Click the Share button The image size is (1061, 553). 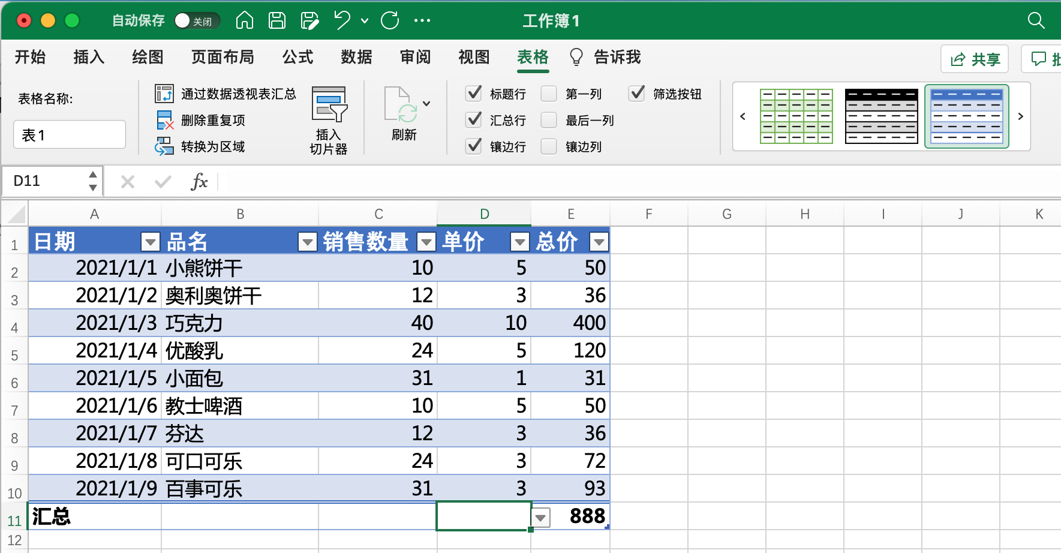[x=975, y=59]
